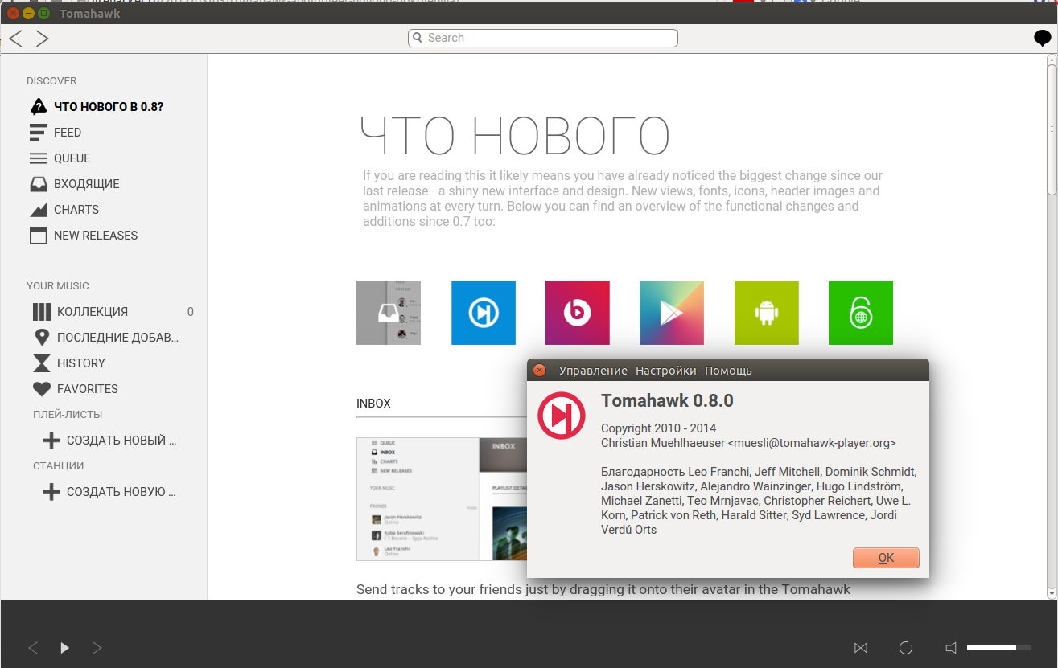Click the Search field

(x=543, y=38)
